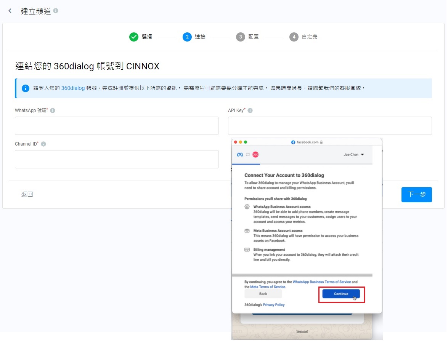Screen dimensions: 448x341
Task: Click the 配置 step label
Action: click(x=254, y=37)
